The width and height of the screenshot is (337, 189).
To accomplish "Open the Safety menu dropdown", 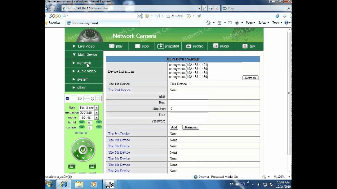I will point(264,23).
